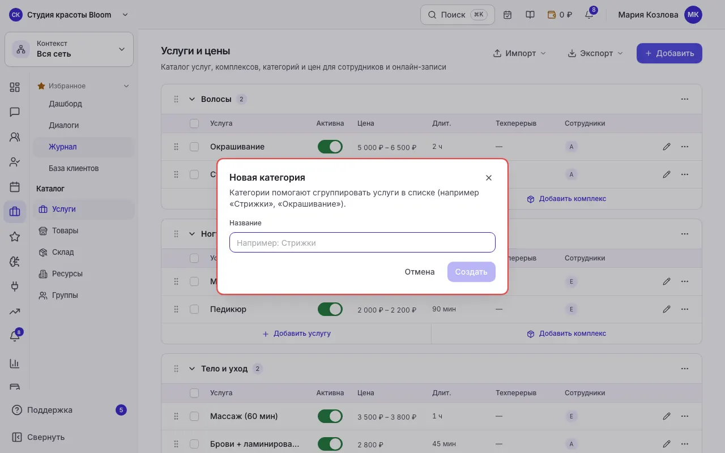Open dashboard grid icon in left rail

click(15, 87)
